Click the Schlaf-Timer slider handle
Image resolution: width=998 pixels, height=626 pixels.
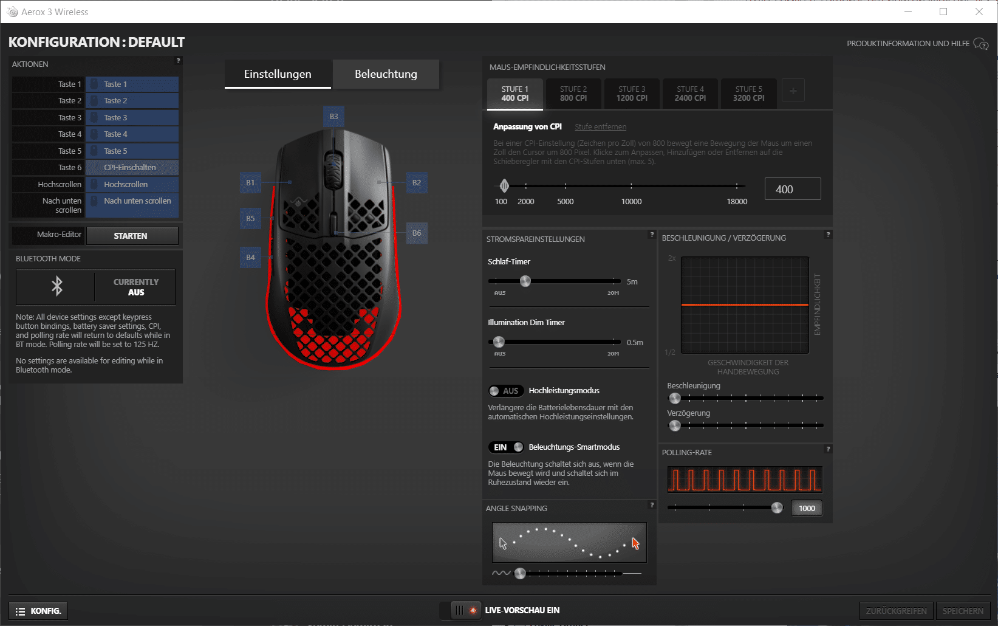(x=525, y=281)
